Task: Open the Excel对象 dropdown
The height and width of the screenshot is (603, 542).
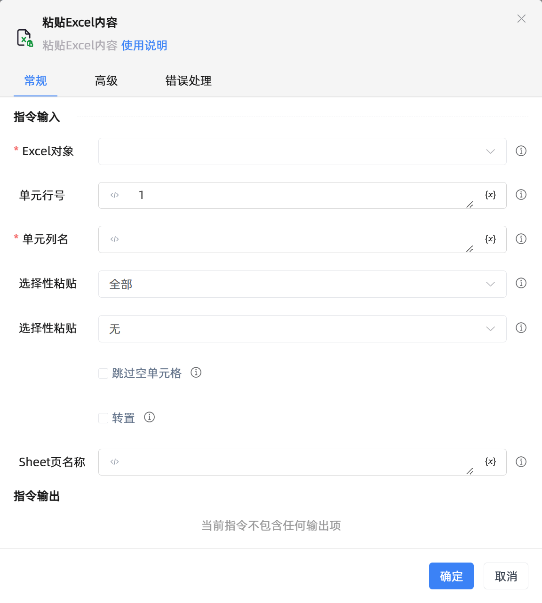Action: coord(302,151)
